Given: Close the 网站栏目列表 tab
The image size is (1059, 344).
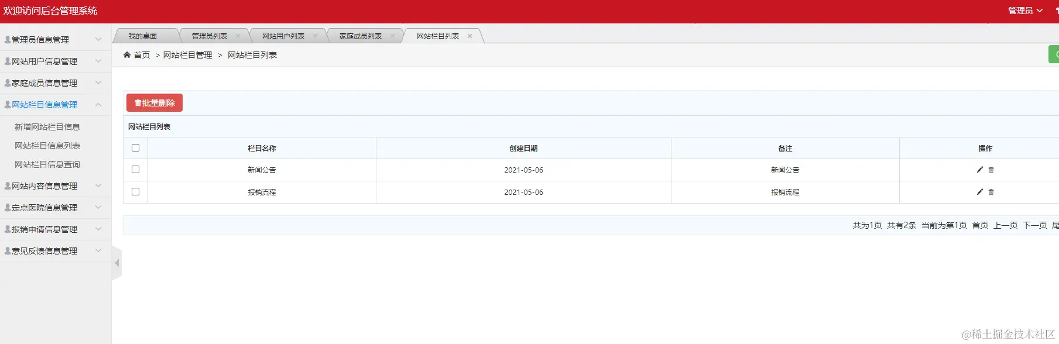Looking at the screenshot, I should 469,36.
